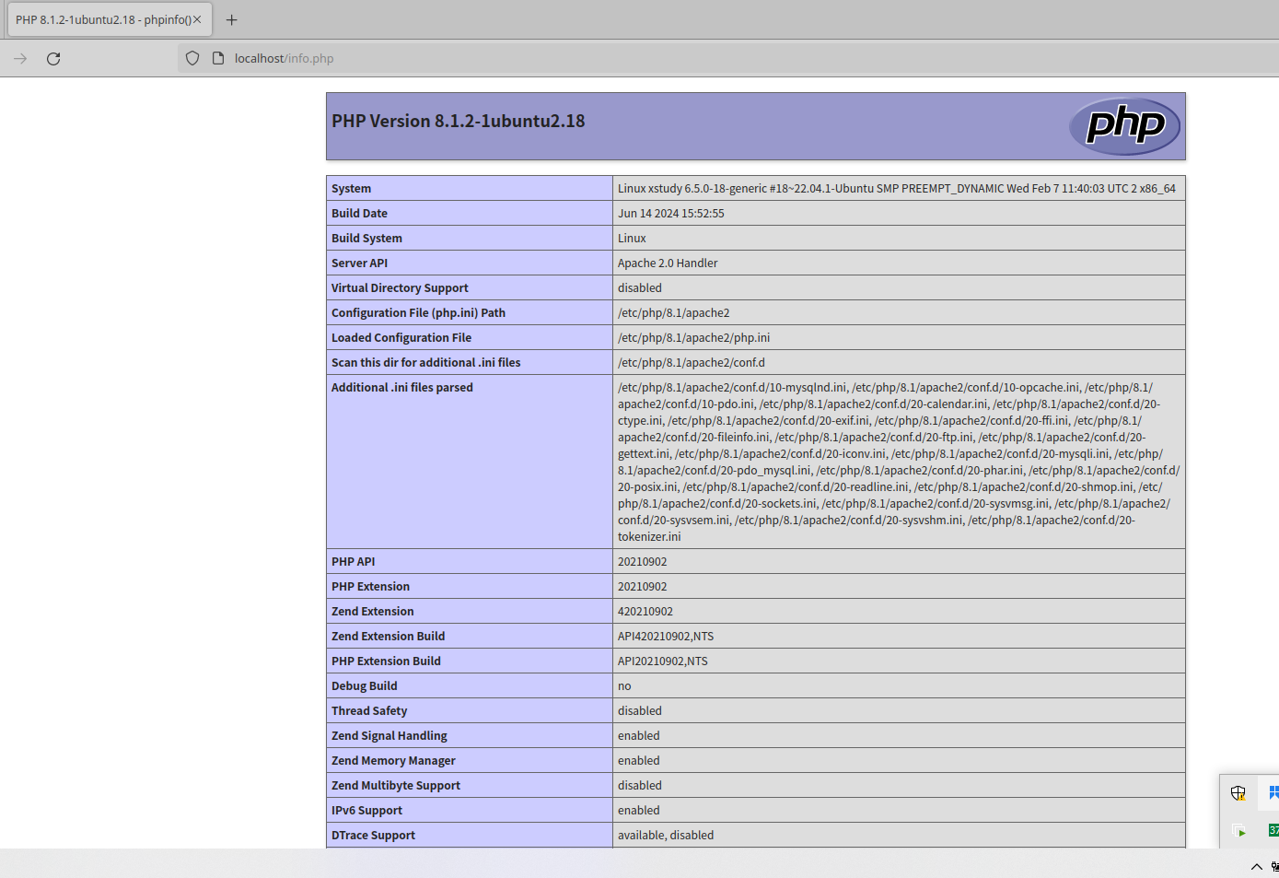Viewport: 1279px width, 878px height.
Task: Click the PHP Extension label
Action: click(x=370, y=586)
